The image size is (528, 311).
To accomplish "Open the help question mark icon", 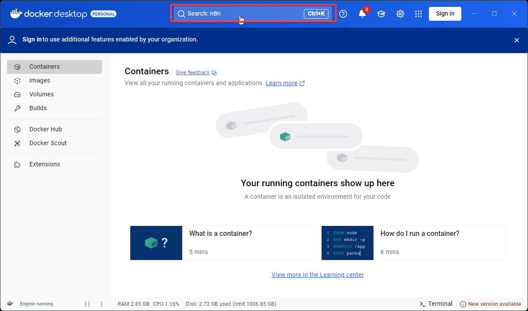I will [x=343, y=14].
